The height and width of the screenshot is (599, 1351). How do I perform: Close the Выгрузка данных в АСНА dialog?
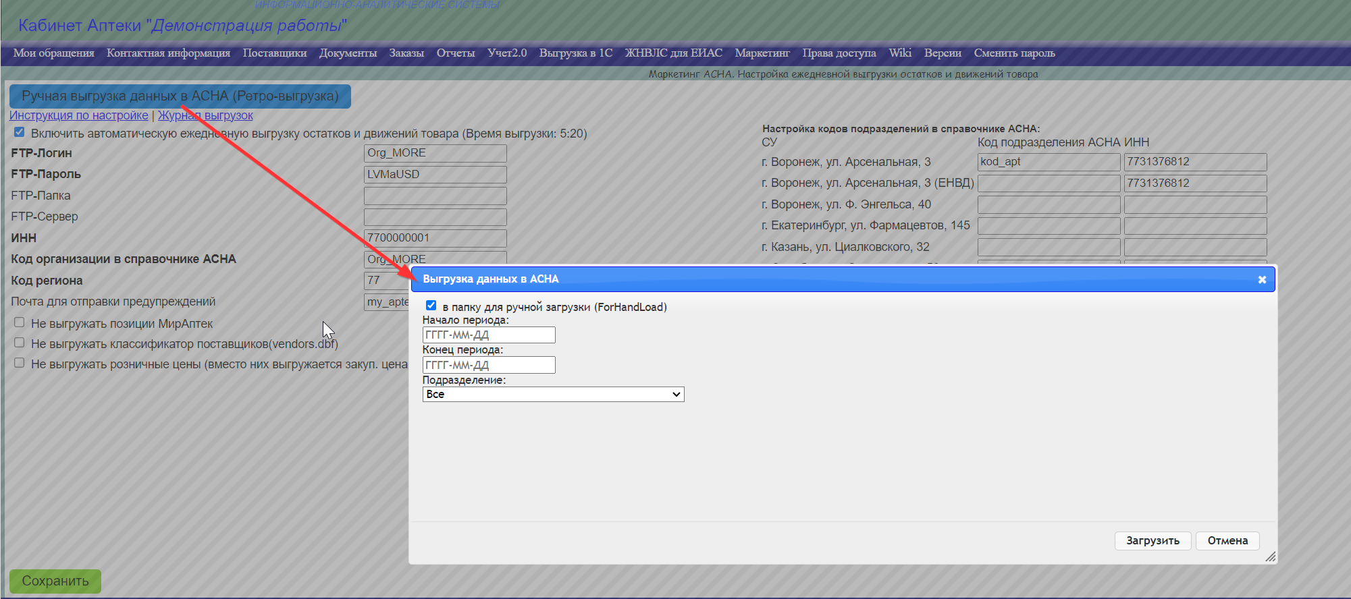(1261, 279)
